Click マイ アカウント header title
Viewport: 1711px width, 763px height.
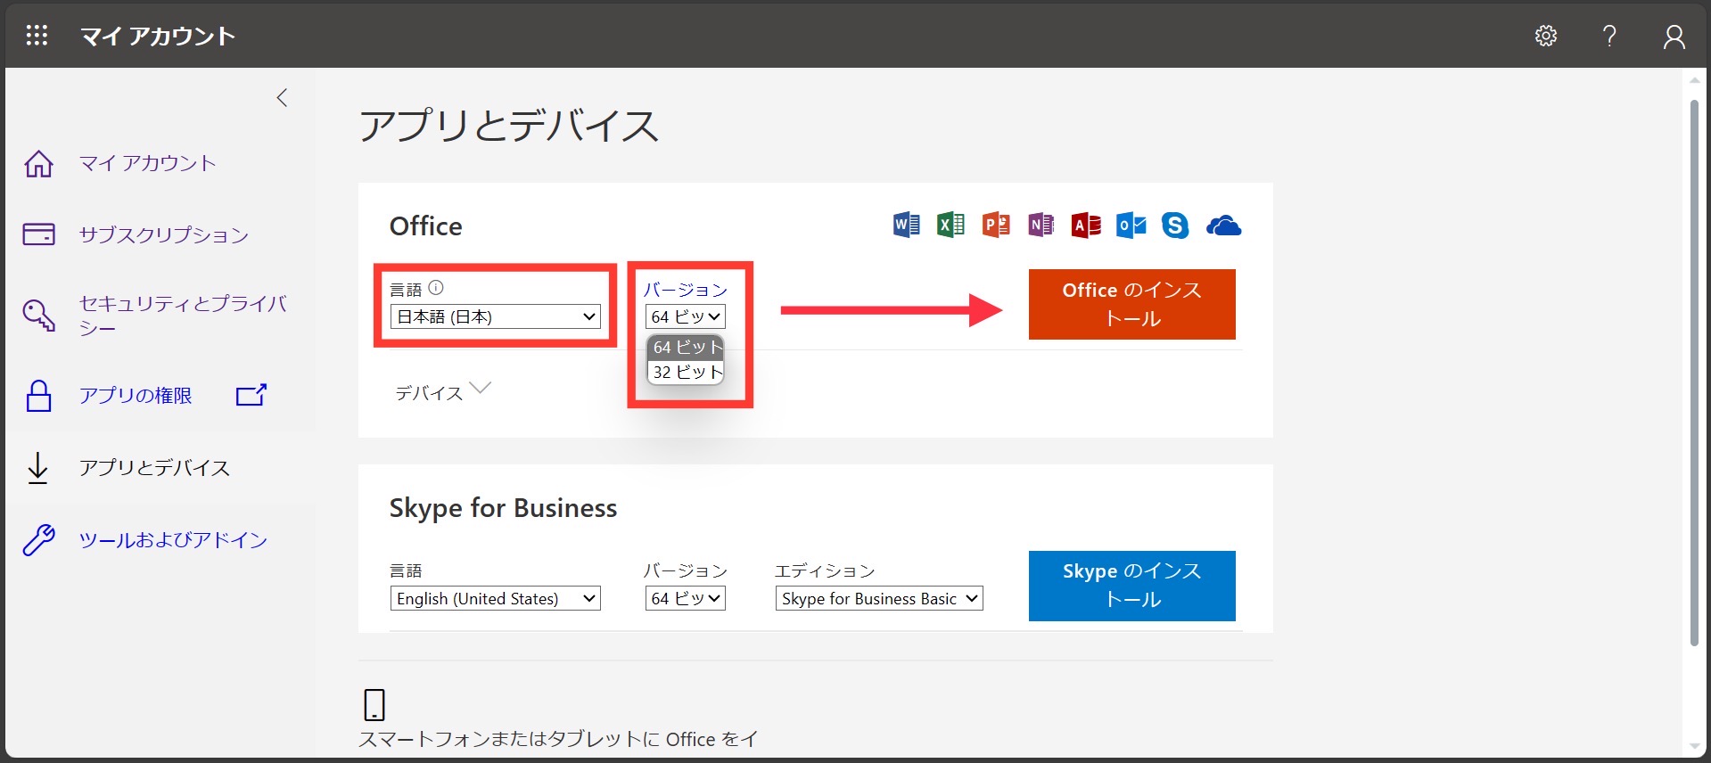tap(158, 36)
